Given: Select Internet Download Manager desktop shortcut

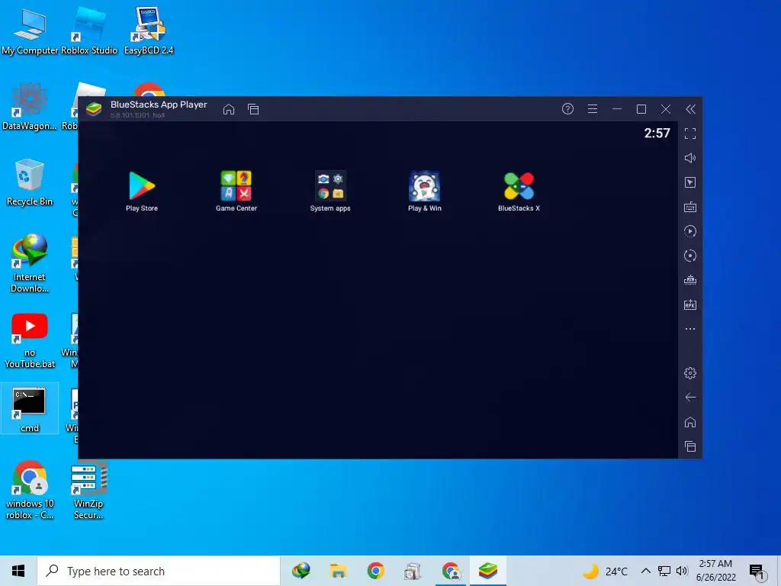Looking at the screenshot, I should coord(30,263).
